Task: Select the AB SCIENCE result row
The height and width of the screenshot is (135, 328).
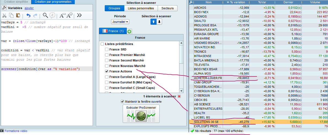Action: click(x=258, y=104)
